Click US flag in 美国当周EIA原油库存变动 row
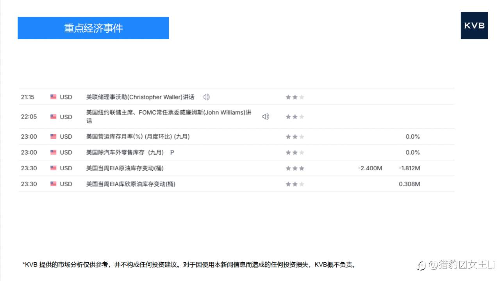This screenshot has height=281, width=500. (54, 168)
